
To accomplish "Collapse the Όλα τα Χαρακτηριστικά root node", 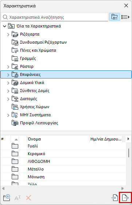I will point(4,26).
